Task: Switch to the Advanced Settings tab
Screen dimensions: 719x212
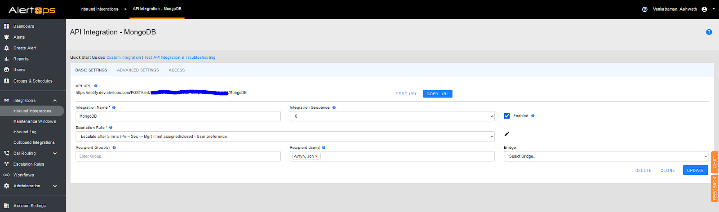Action: [138, 70]
